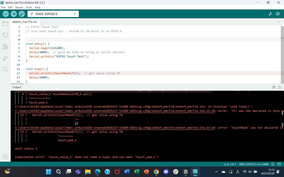Screen dimensions: 284x177
Task: Open the Library Manager sidebar
Action: (5, 47)
